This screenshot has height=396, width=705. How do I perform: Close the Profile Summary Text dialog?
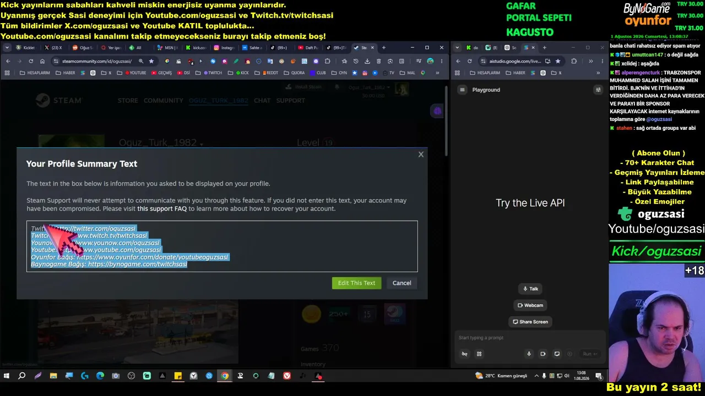(x=421, y=155)
